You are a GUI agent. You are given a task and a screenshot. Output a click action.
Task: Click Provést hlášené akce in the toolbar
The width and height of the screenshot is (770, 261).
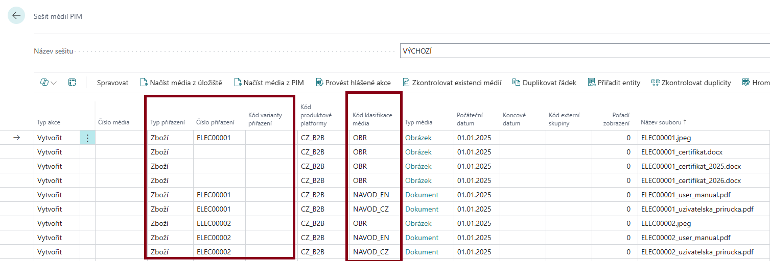coord(353,83)
